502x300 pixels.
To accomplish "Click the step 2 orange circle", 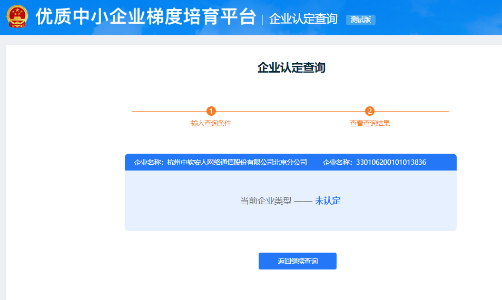I will 370,111.
